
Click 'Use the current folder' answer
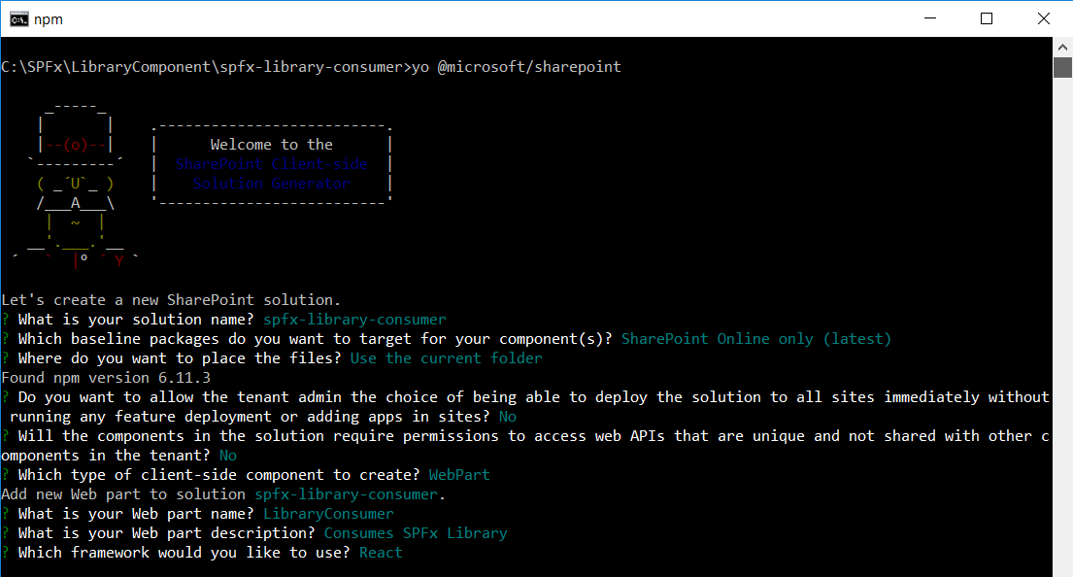pos(446,358)
